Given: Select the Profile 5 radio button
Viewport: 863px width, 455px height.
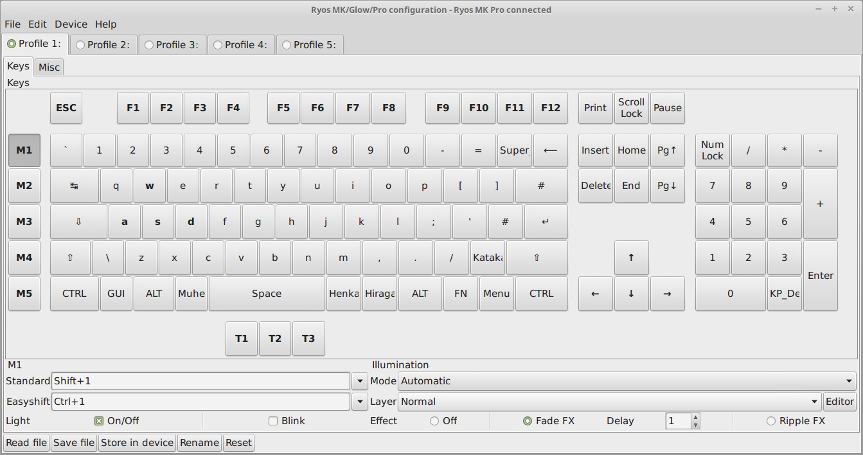Looking at the screenshot, I should (x=287, y=45).
